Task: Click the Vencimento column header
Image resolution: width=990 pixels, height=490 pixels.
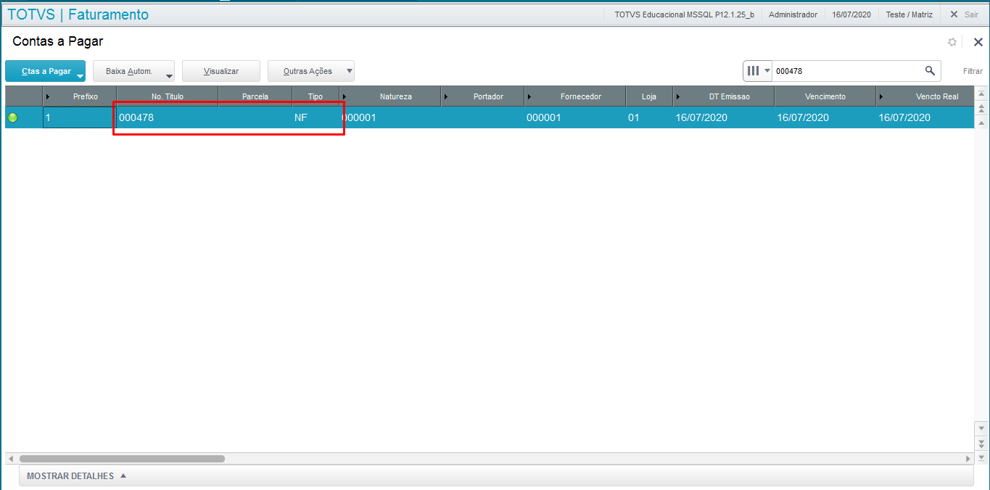Action: point(825,96)
